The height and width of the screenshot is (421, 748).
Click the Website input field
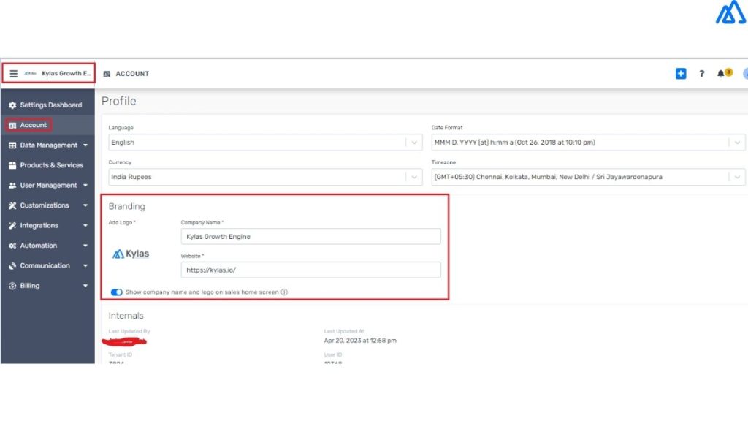tap(310, 270)
